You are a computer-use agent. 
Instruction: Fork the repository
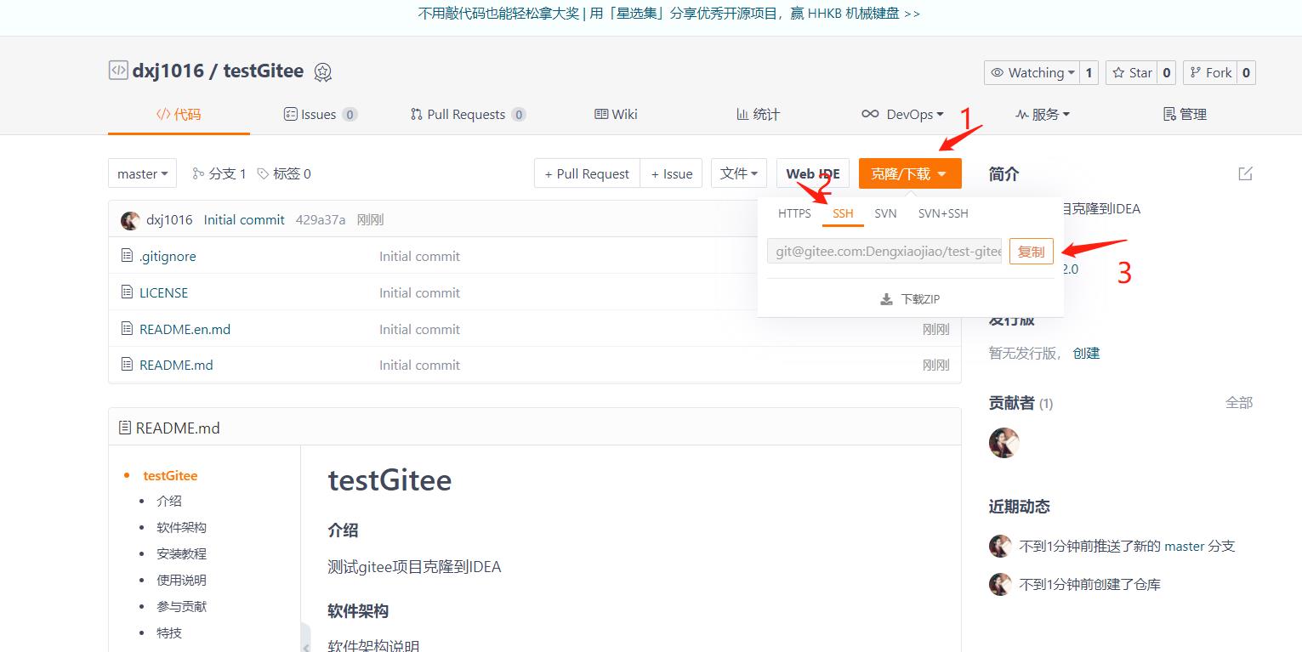coord(1210,72)
